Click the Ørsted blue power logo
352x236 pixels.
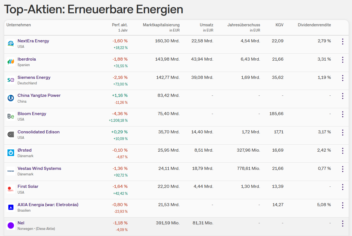[11, 153]
